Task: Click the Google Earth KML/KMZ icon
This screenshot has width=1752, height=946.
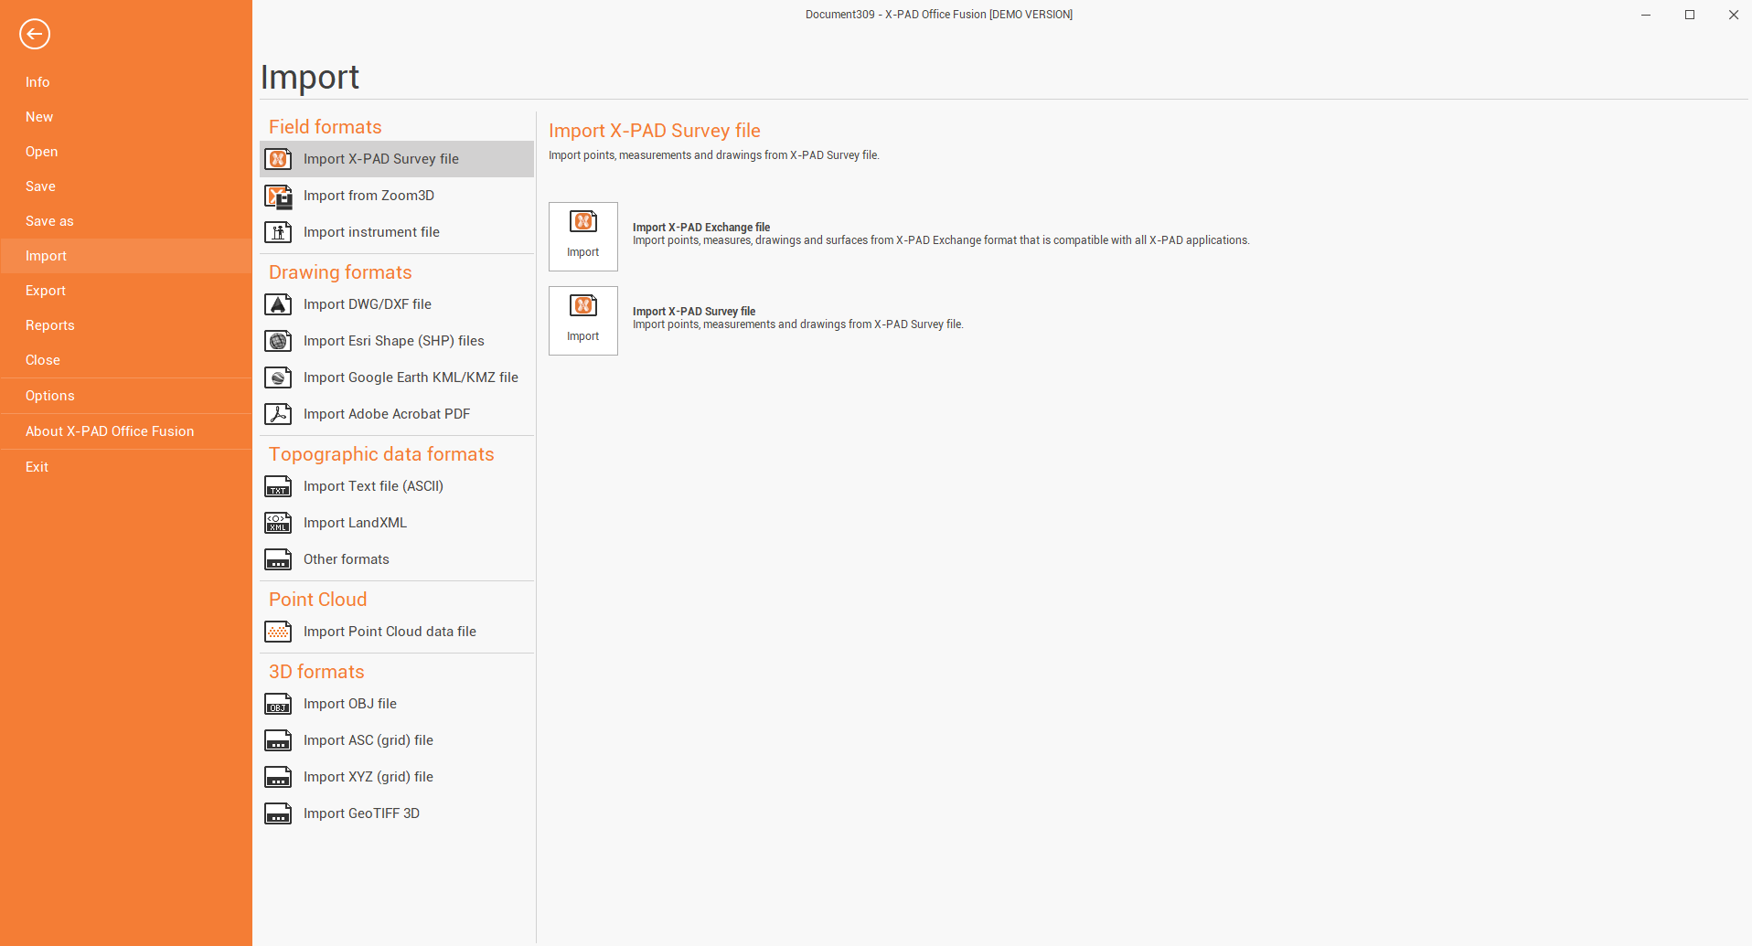Action: point(278,377)
